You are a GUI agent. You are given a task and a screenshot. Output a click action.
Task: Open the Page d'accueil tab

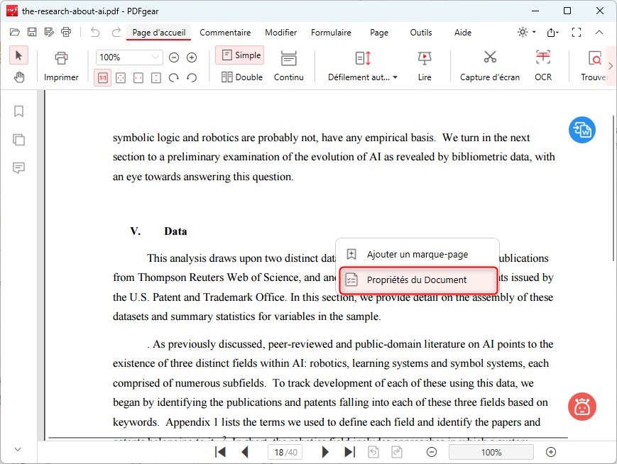[159, 33]
